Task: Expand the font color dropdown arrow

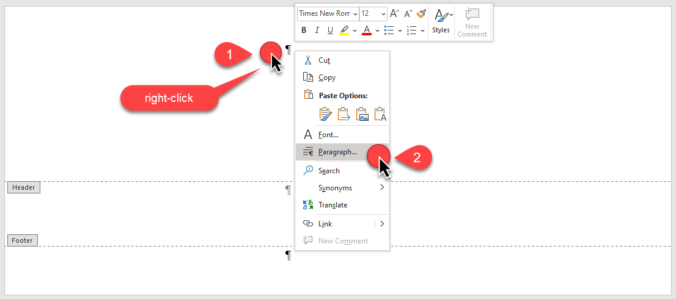Action: (377, 31)
